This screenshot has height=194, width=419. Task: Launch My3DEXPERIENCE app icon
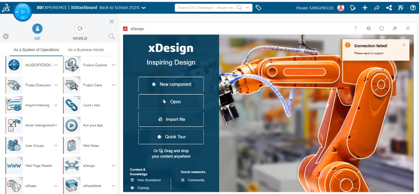click(x=14, y=65)
